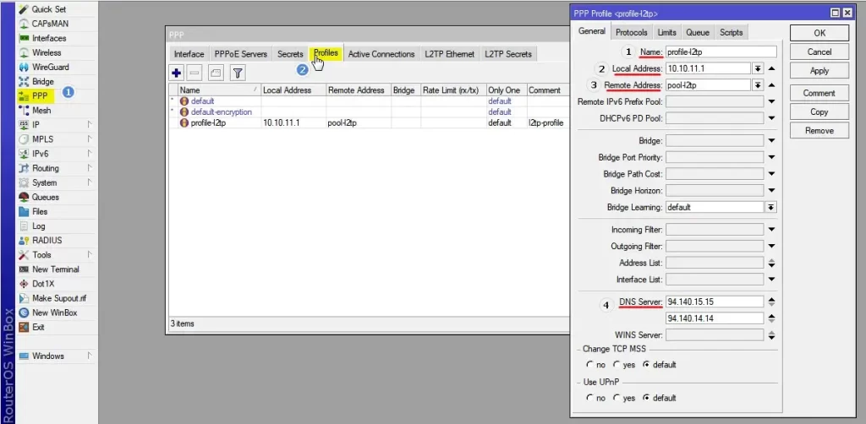Open the Routing submenu
Screen dimensions: 866x424
point(46,168)
